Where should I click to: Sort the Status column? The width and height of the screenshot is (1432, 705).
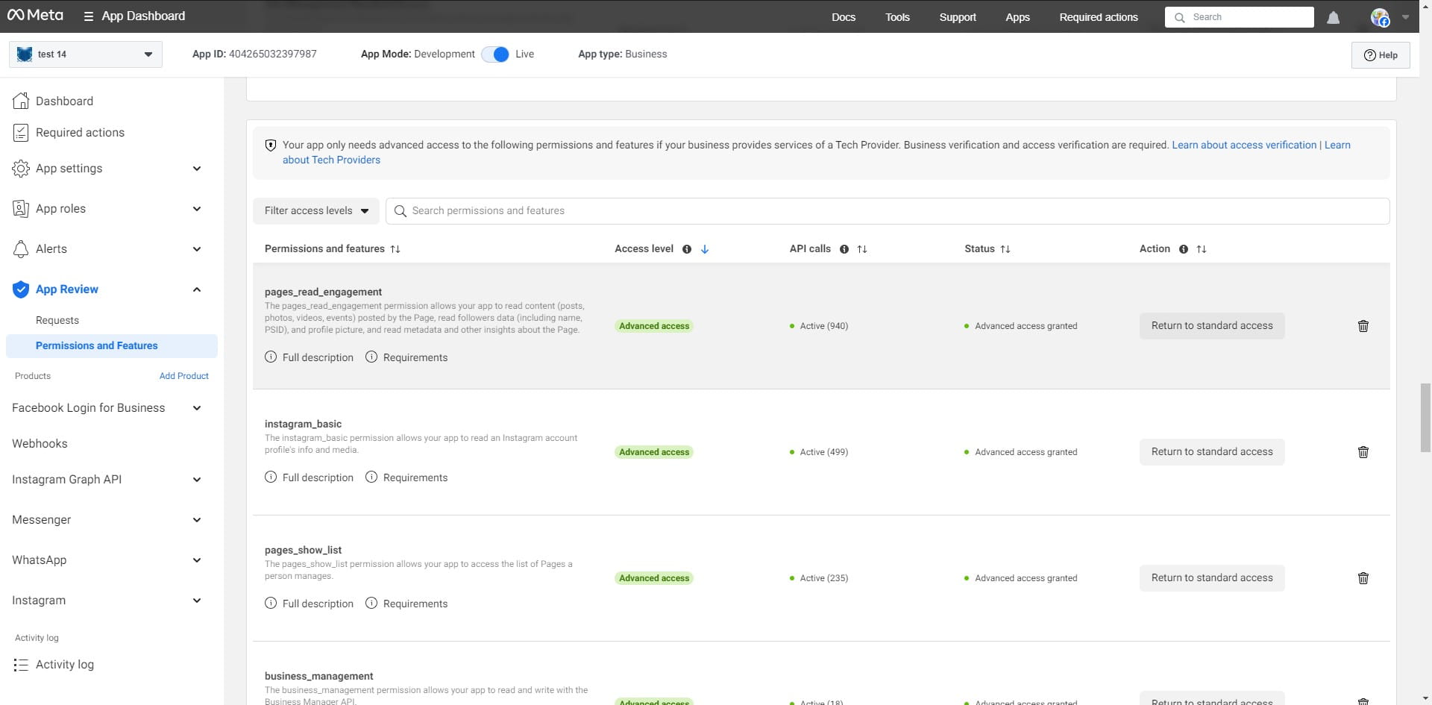[1005, 249]
